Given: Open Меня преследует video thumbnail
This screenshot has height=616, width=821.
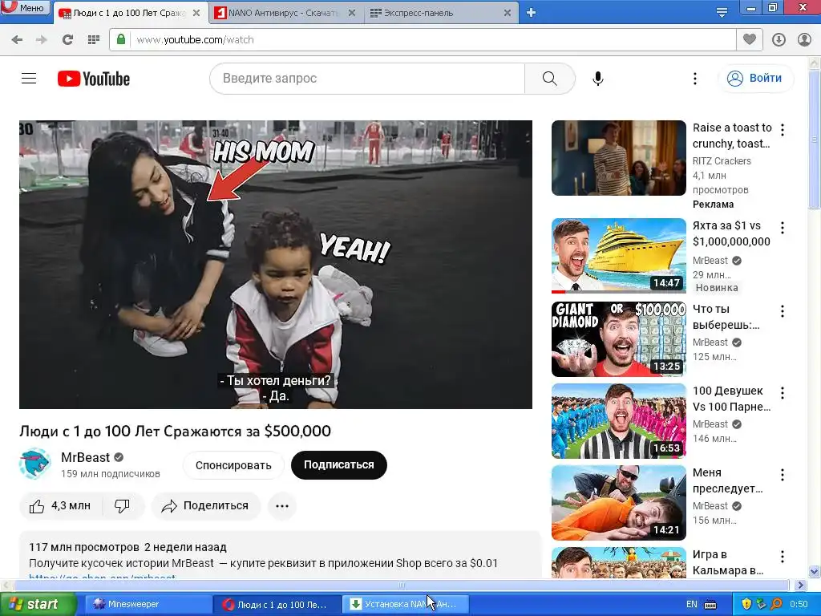Looking at the screenshot, I should (618, 503).
